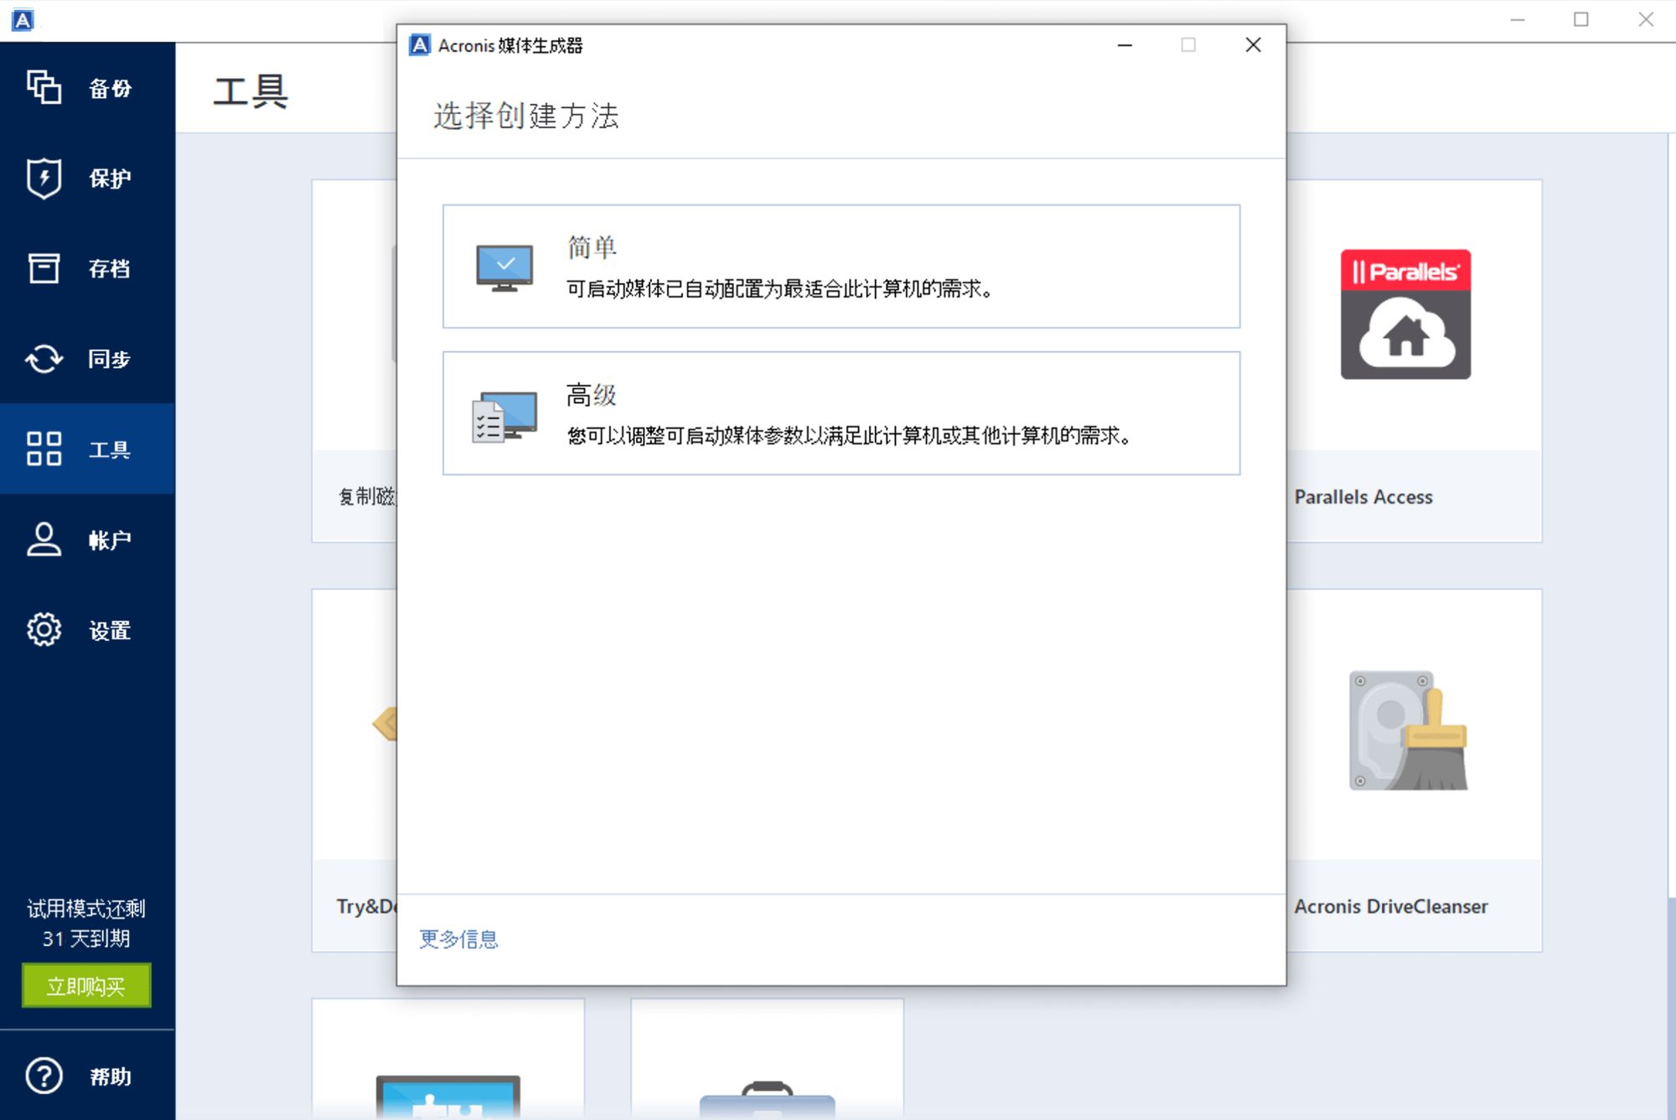
Task: Choose the 简单 creation method option
Action: tap(841, 266)
